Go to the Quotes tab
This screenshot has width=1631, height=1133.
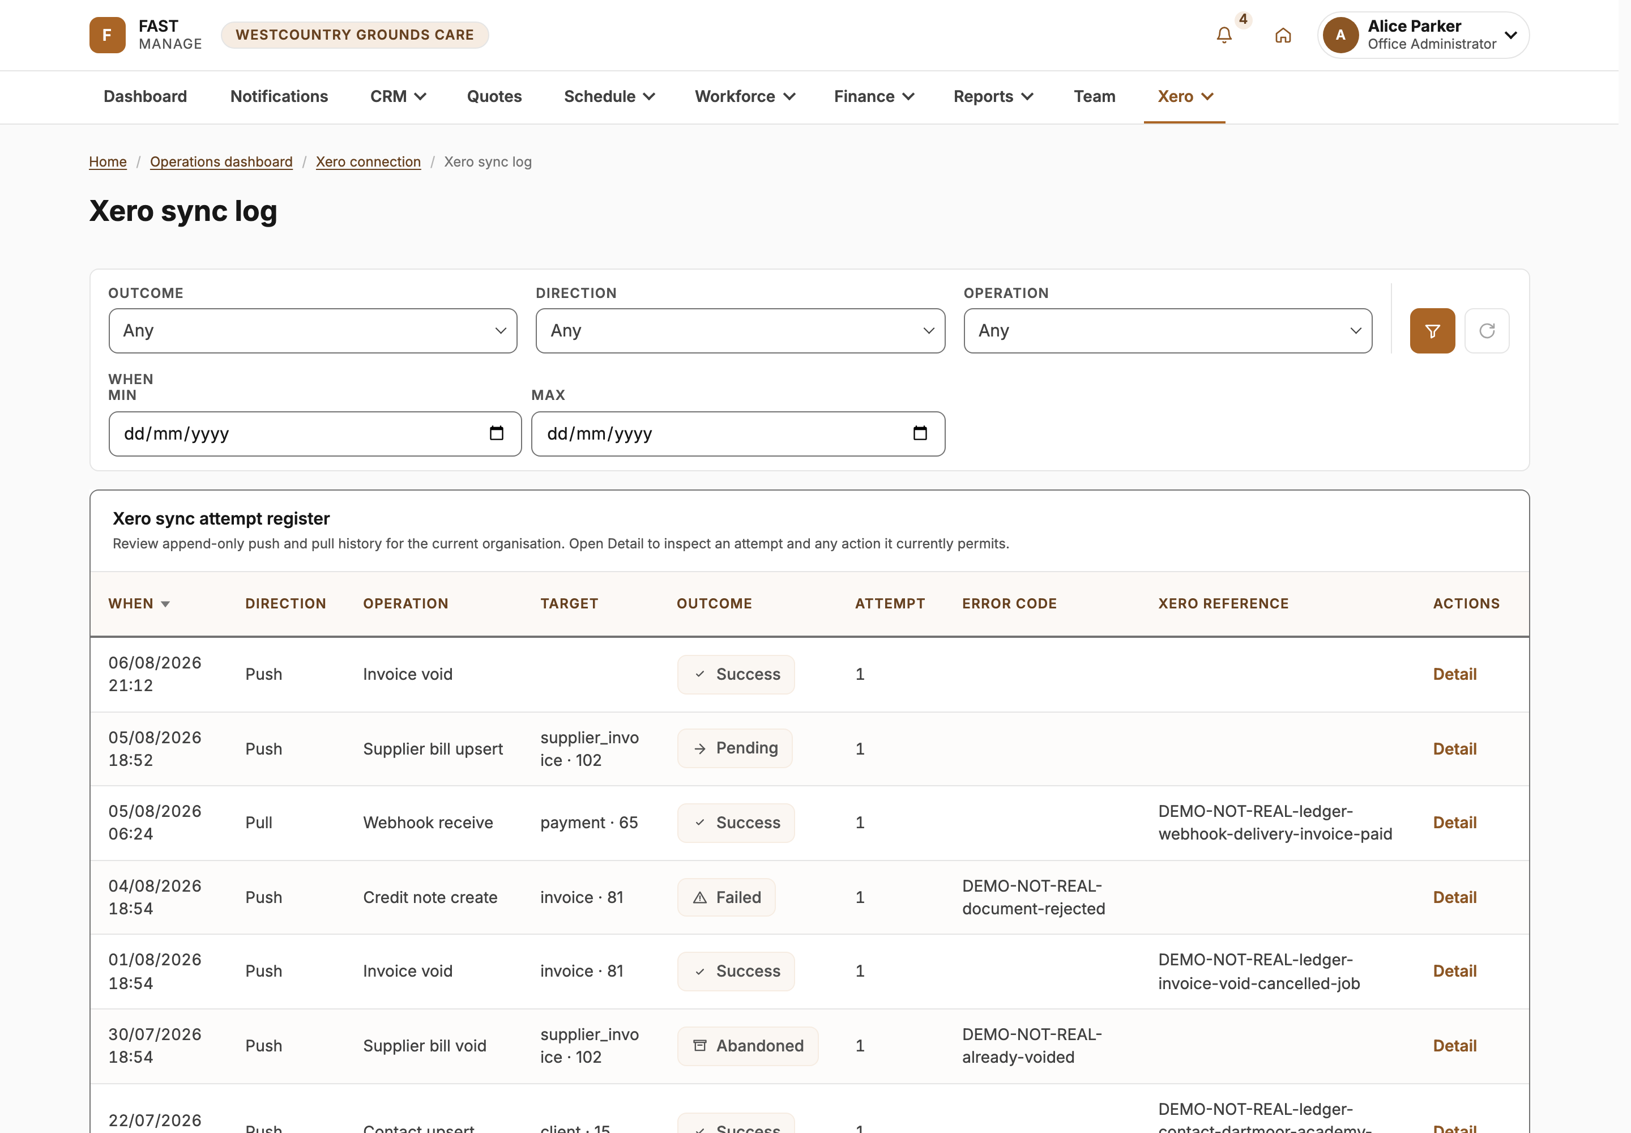tap(494, 96)
